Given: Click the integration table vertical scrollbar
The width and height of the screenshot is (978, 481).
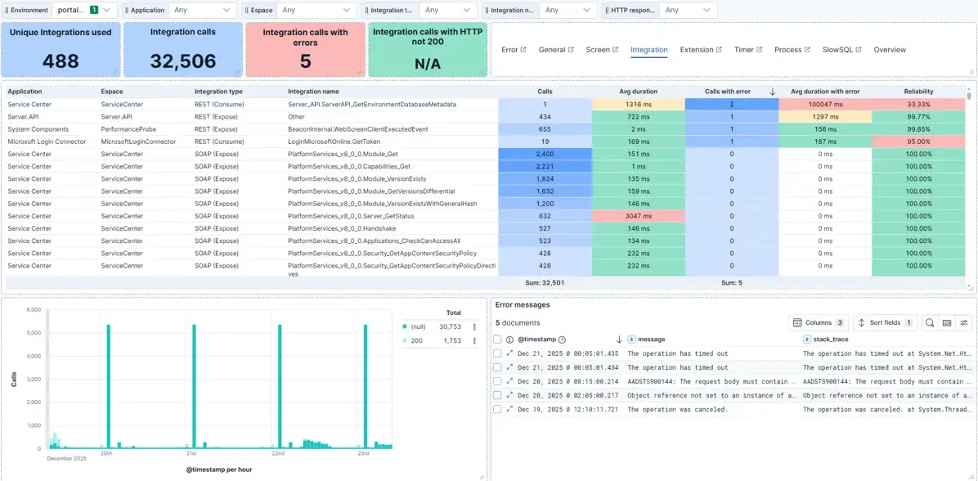Looking at the screenshot, I should click(x=969, y=97).
